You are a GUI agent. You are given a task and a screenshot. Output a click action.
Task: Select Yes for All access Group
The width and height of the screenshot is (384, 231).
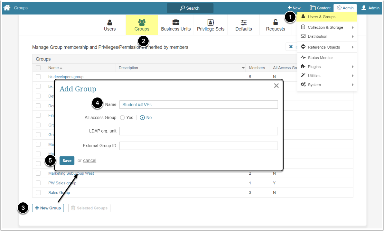122,118
